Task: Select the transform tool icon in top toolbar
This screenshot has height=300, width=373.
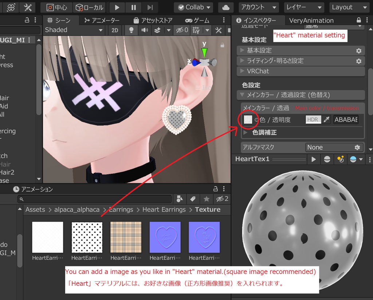Action: coord(11,7)
